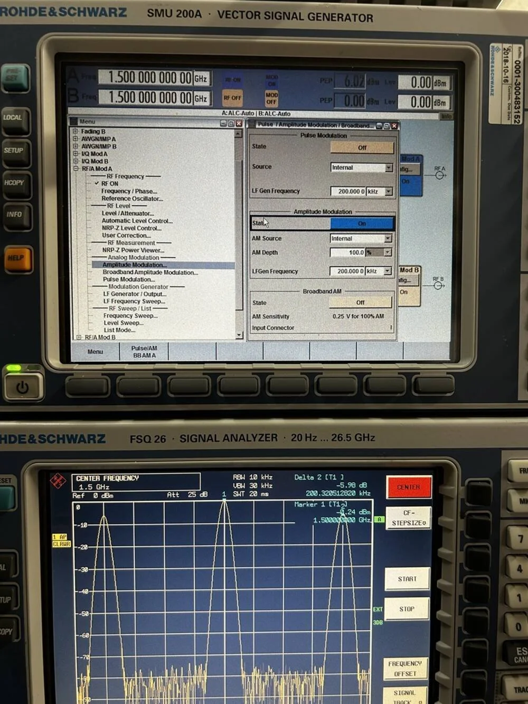This screenshot has width=528, height=704.
Task: Click the power button on the SMU 200A
Action: pyautogui.click(x=22, y=387)
